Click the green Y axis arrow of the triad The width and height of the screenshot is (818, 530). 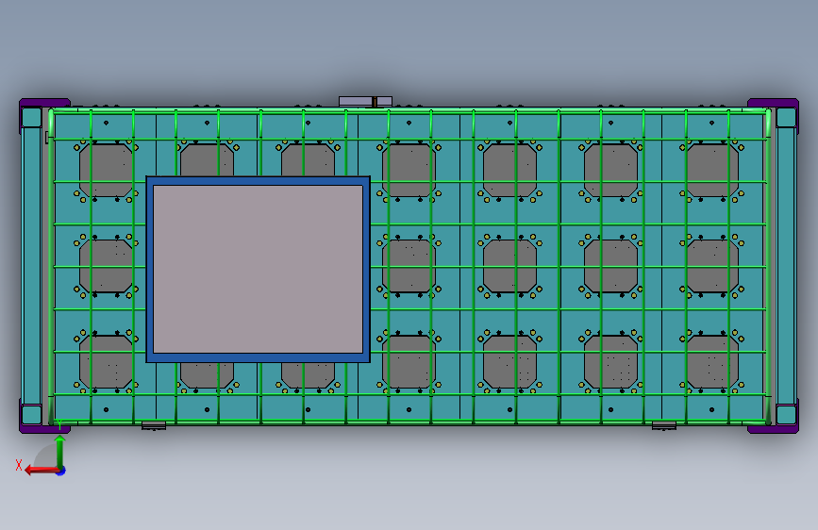[60, 451]
